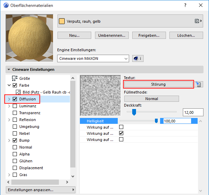Enable the Transparenz checkbox

[x=15, y=113]
